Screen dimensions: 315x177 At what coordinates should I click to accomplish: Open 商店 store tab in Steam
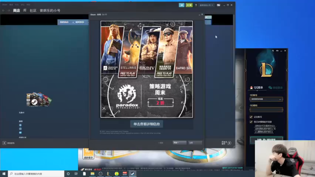(x=17, y=11)
